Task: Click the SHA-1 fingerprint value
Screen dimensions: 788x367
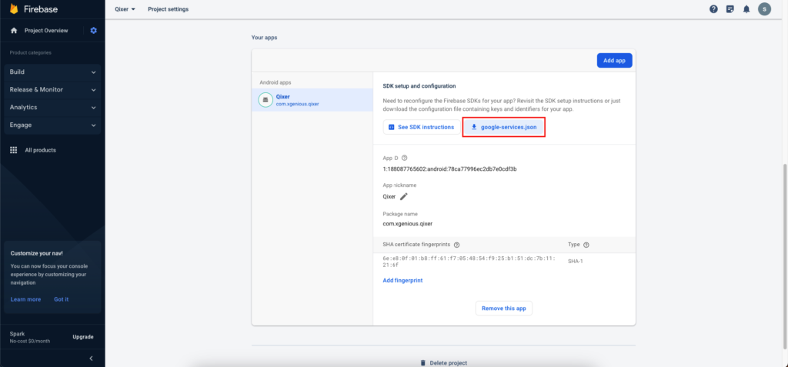Action: point(469,262)
